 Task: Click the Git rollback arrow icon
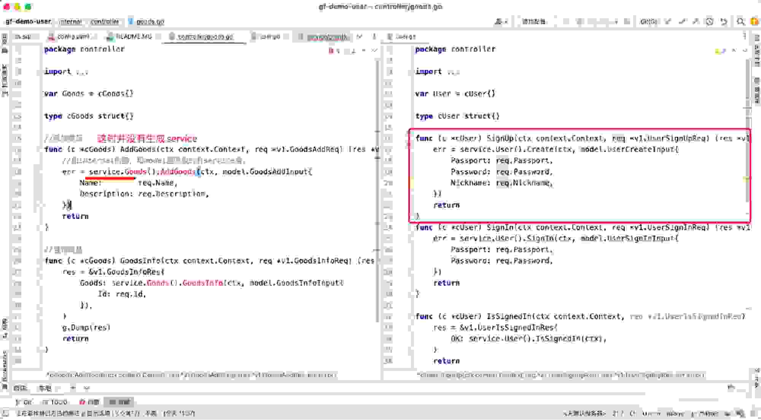click(724, 22)
